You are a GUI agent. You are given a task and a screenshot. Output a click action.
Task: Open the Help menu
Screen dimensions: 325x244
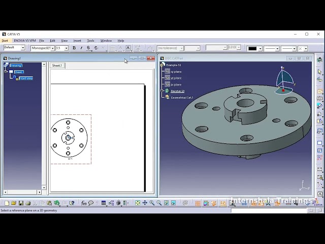pyautogui.click(x=121, y=41)
